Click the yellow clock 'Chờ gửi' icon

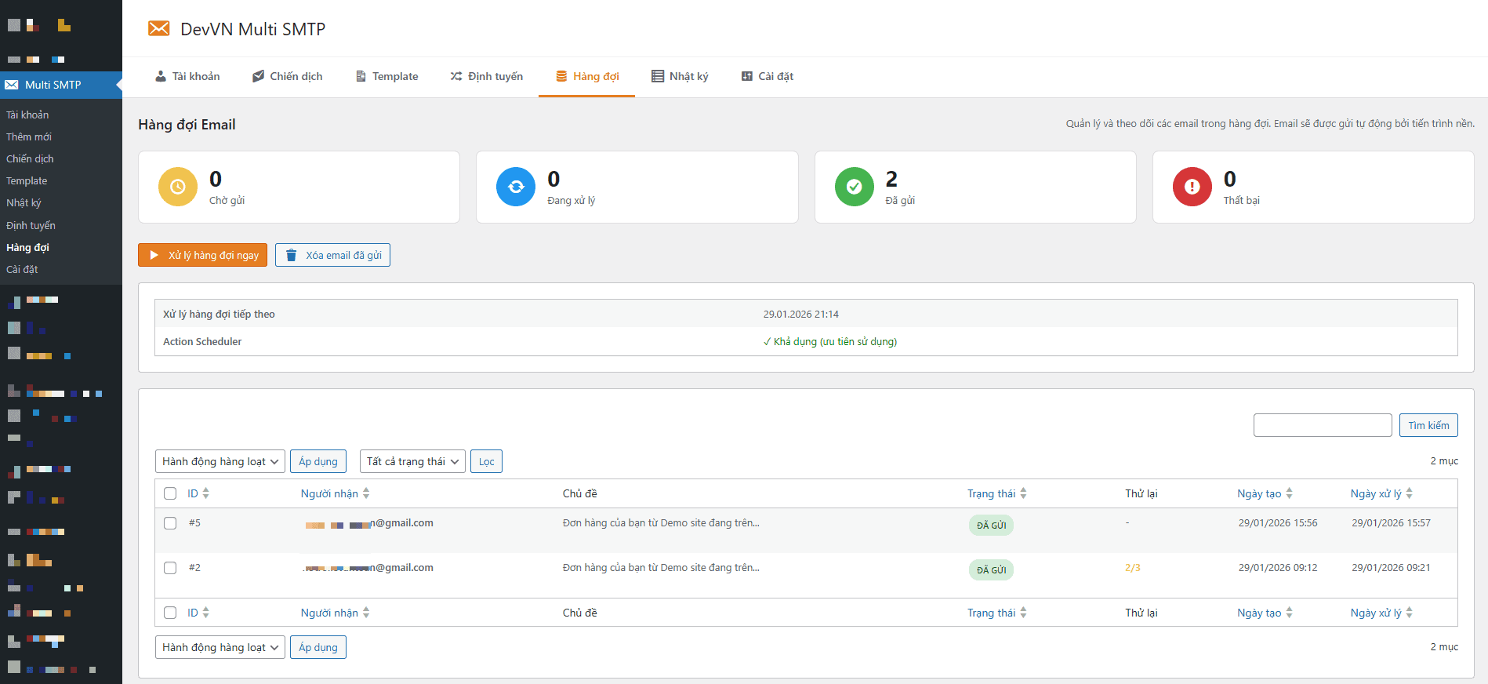(x=178, y=187)
